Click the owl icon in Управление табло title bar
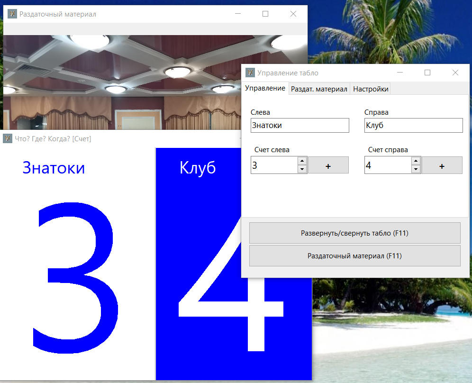Screen dimensions: 472x383 250,73
